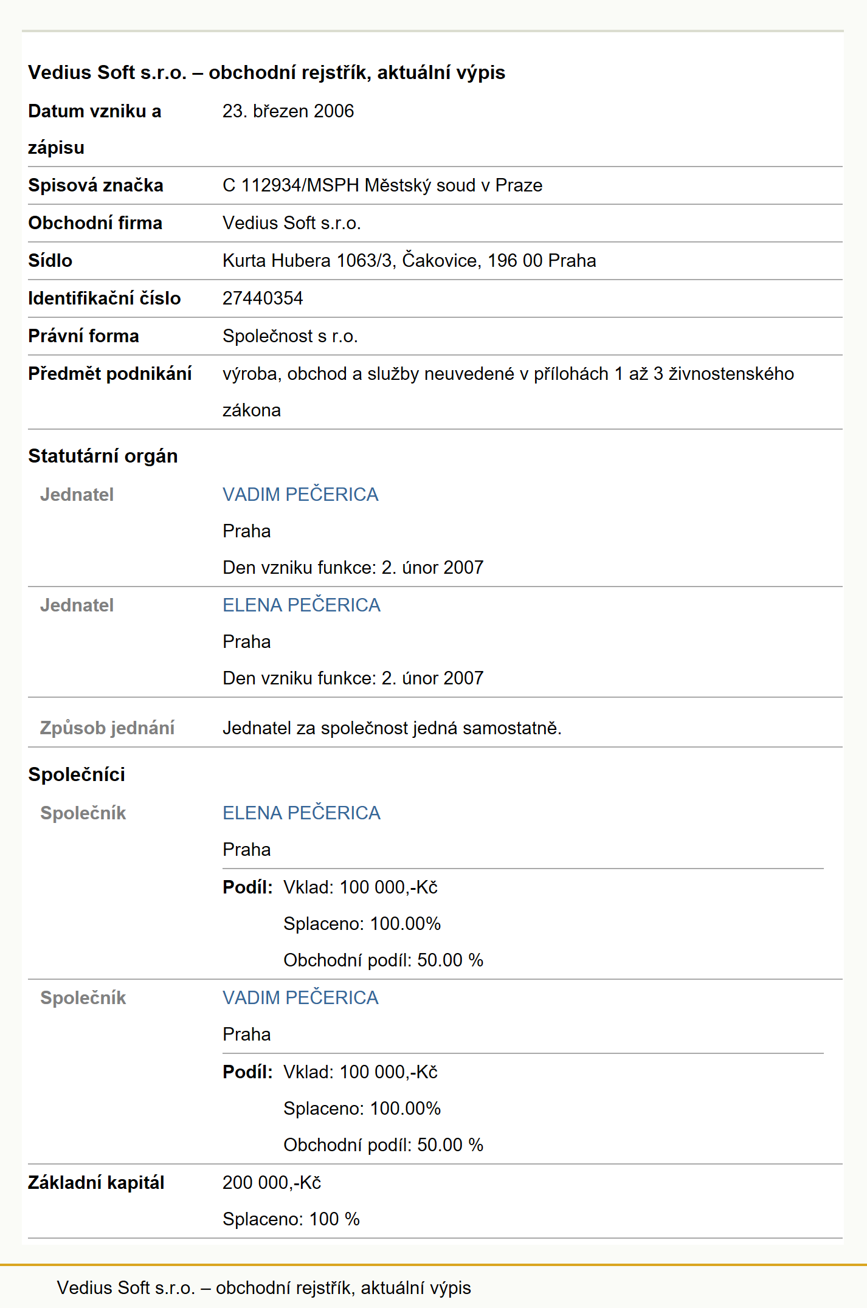Open VADIM PEČERICA link under Společníci
The height and width of the screenshot is (1308, 867).
tap(300, 997)
